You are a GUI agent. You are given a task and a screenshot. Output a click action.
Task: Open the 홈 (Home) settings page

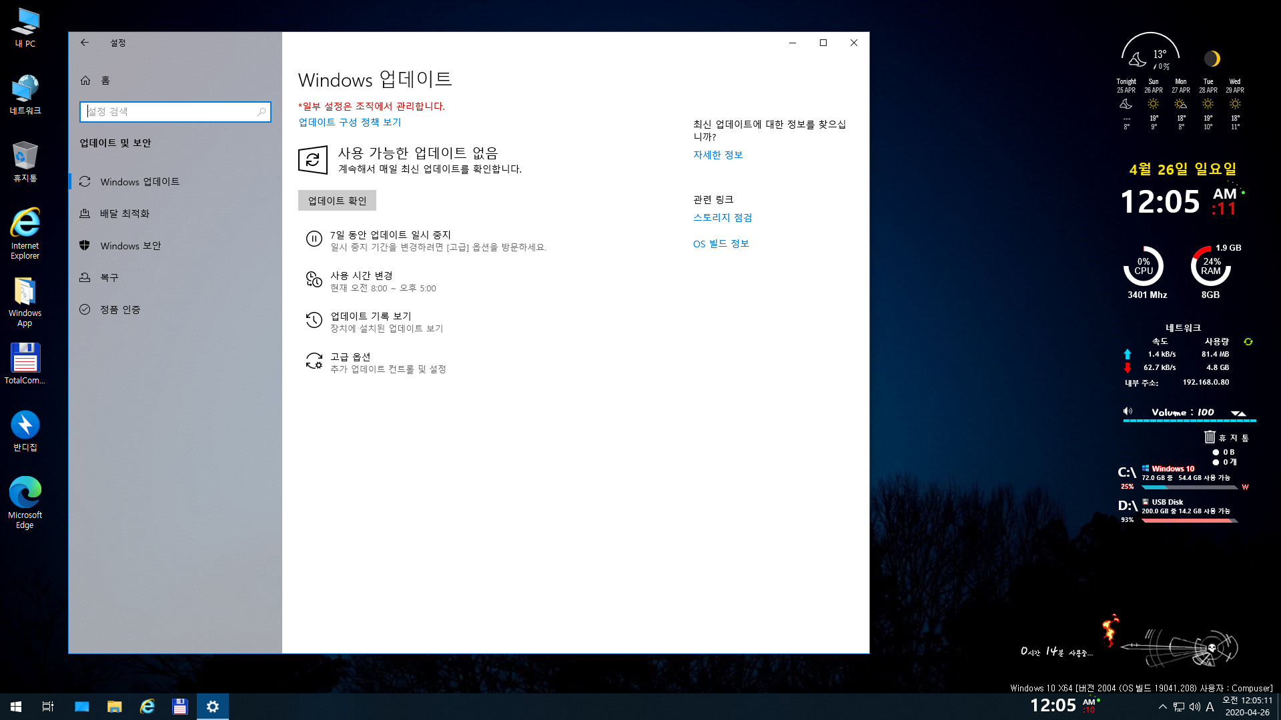coord(175,80)
